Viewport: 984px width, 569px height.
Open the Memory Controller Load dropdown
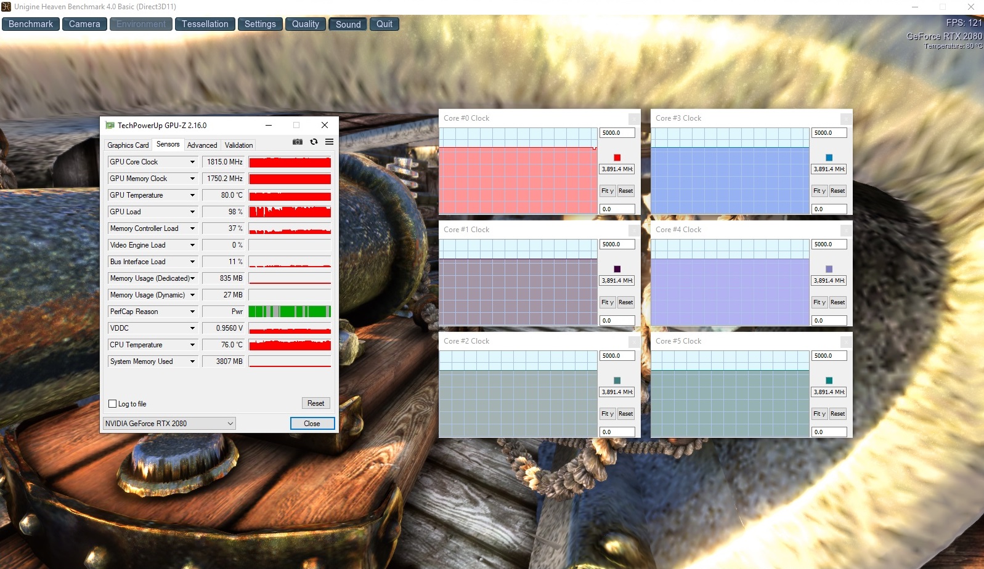click(192, 228)
